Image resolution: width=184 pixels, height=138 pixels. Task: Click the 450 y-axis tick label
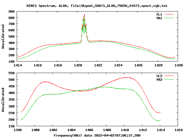coord(11,86)
